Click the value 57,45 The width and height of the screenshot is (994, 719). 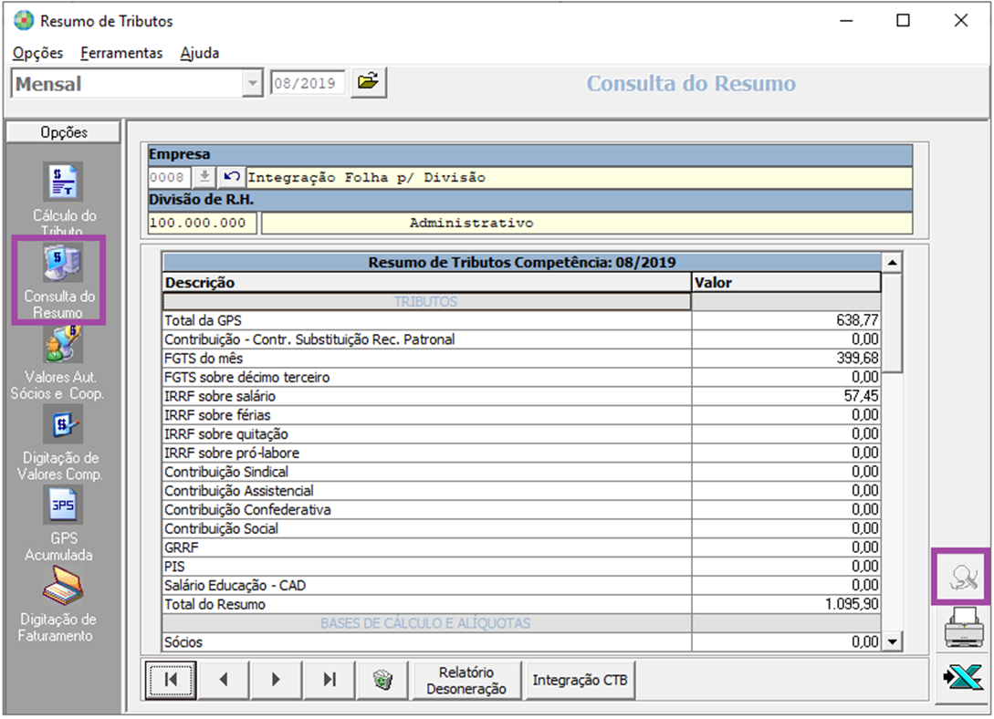click(861, 397)
